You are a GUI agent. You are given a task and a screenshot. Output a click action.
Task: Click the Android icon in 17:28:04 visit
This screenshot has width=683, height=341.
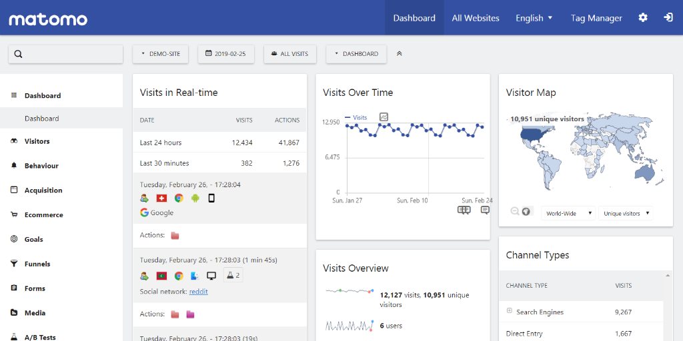195,198
